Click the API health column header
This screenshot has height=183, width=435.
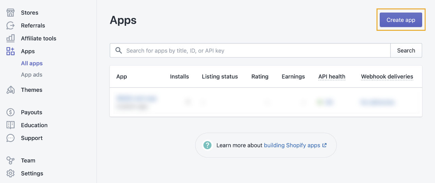[332, 77]
